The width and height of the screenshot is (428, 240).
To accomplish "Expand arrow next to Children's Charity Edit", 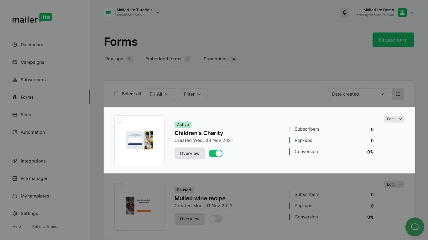I will 400,119.
